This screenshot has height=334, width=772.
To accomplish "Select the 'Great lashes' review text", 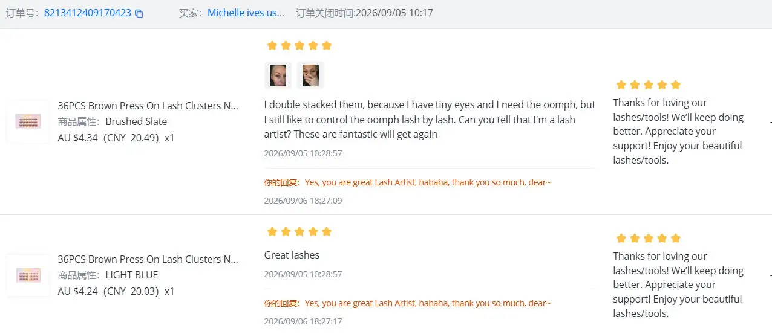I will point(292,255).
